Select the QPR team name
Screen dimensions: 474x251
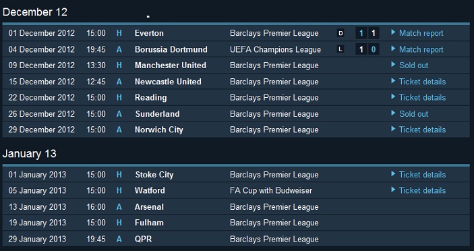(144, 239)
